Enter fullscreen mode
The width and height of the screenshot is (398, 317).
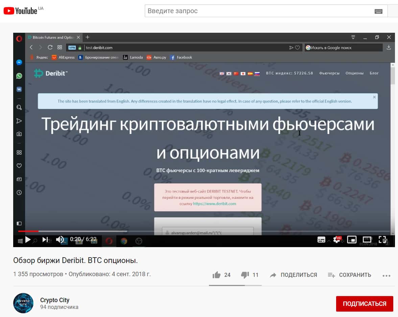(x=382, y=239)
